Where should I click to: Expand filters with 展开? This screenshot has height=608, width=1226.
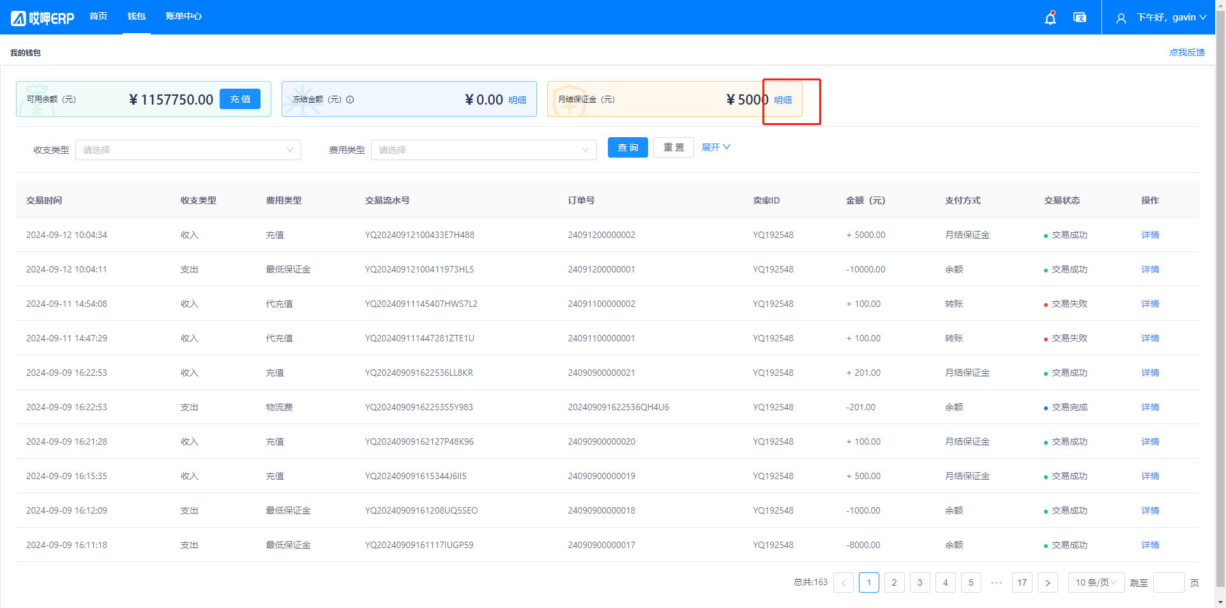[x=716, y=147]
